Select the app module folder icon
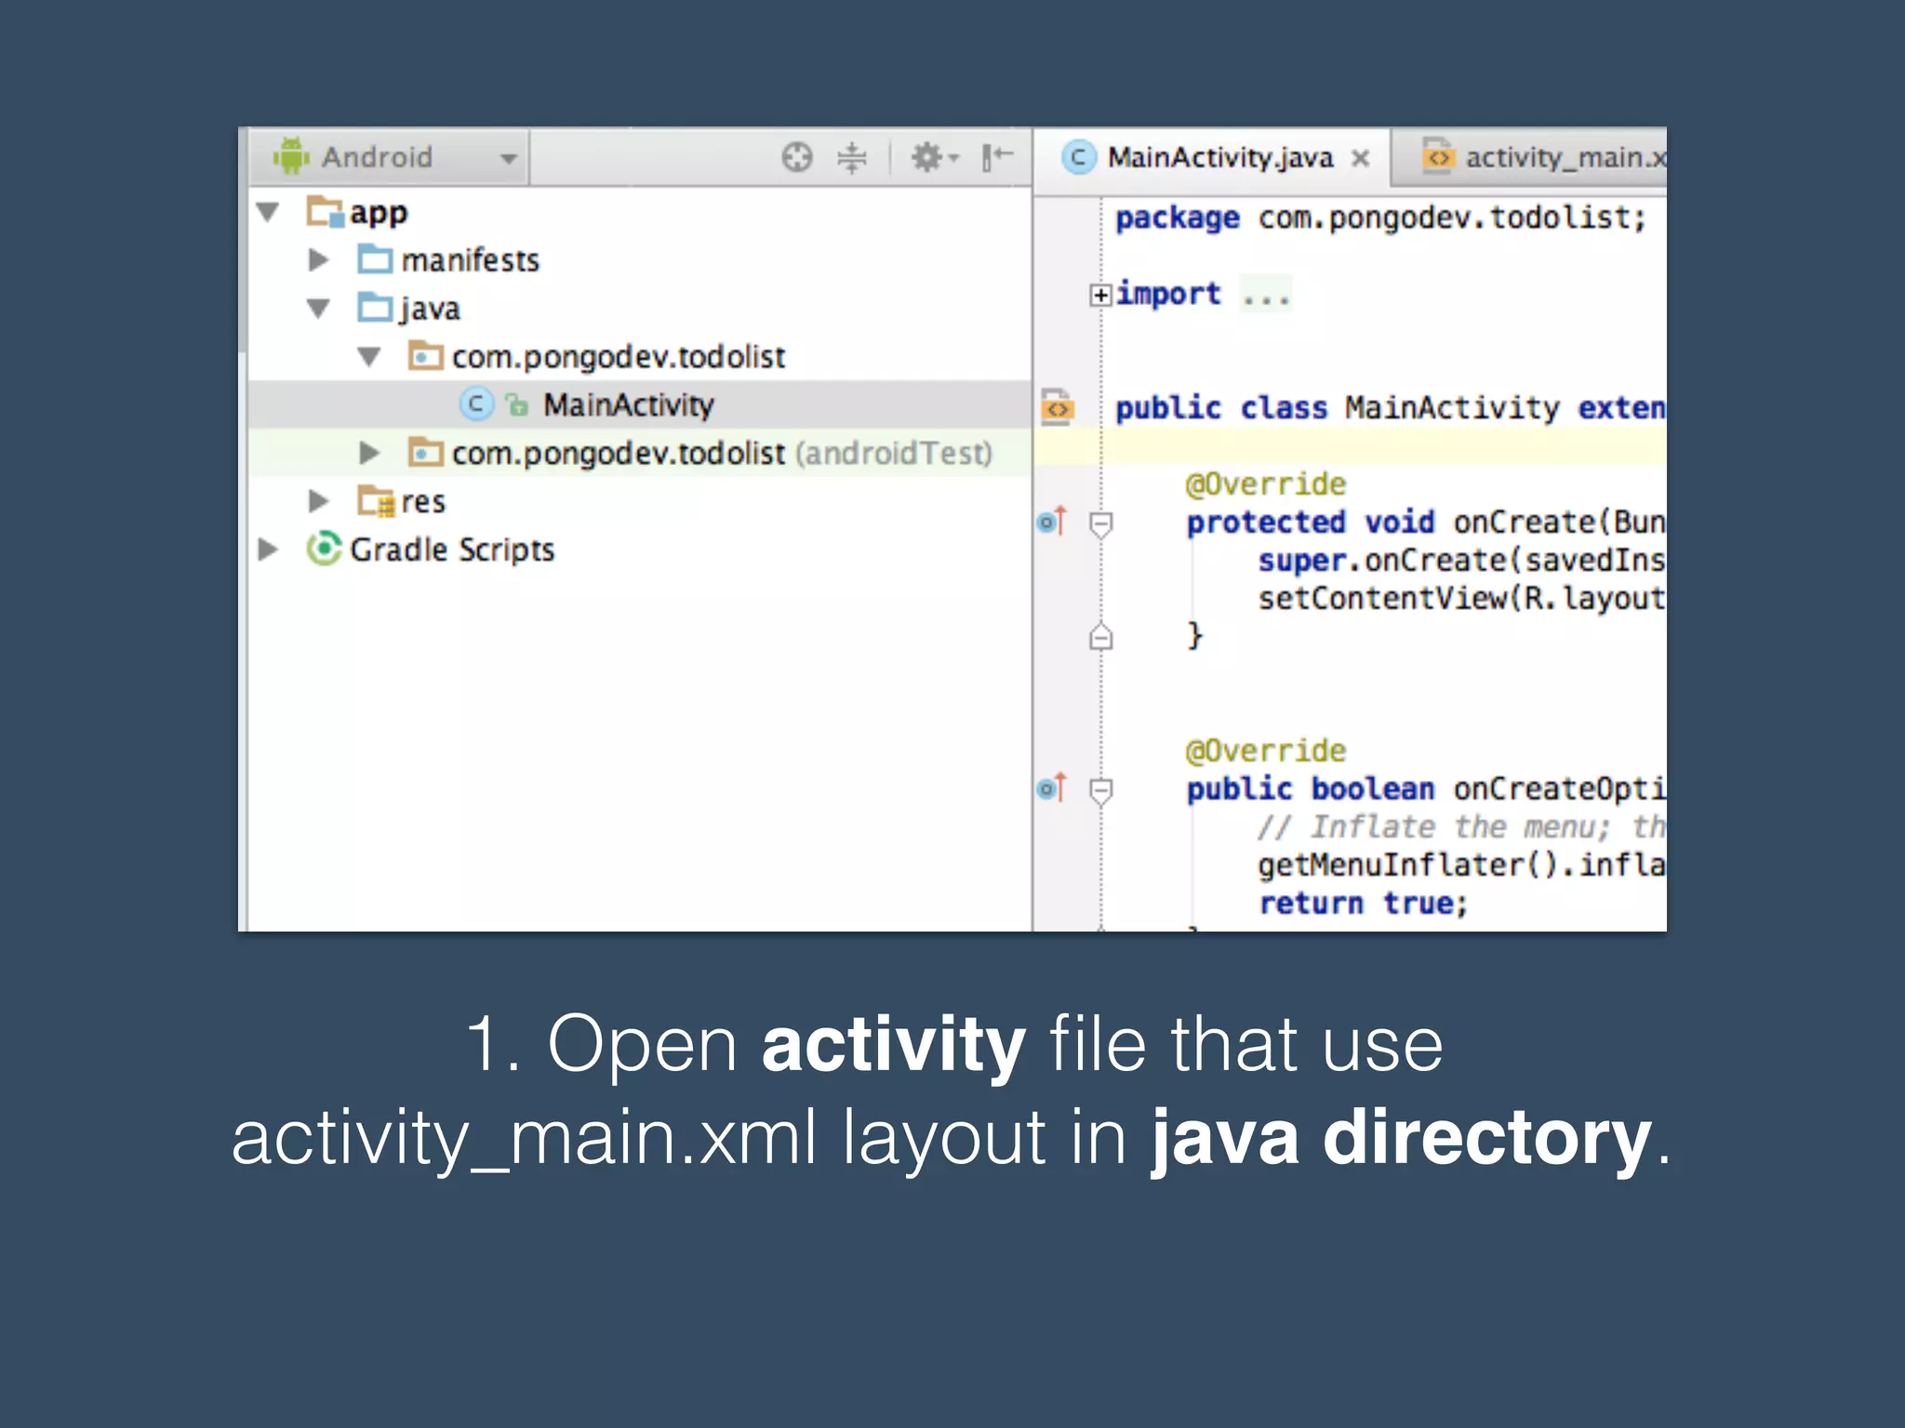This screenshot has width=1905, height=1428. [326, 212]
